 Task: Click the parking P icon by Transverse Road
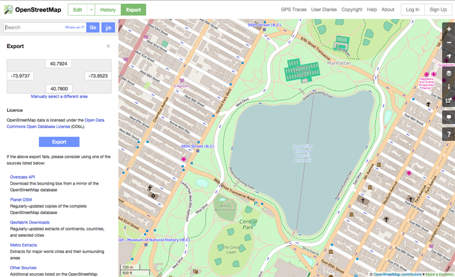255,204
